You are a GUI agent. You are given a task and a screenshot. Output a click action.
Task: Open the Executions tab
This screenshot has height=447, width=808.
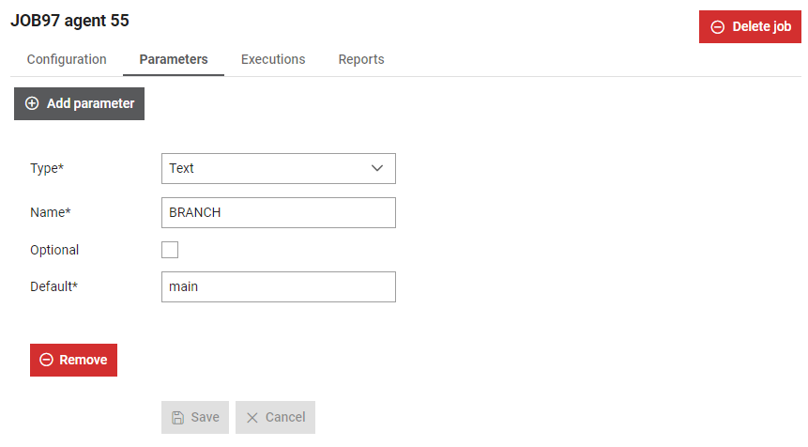coord(273,59)
